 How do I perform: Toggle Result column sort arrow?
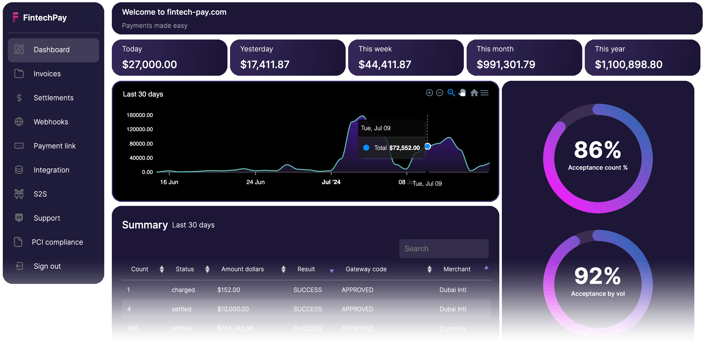[331, 271]
